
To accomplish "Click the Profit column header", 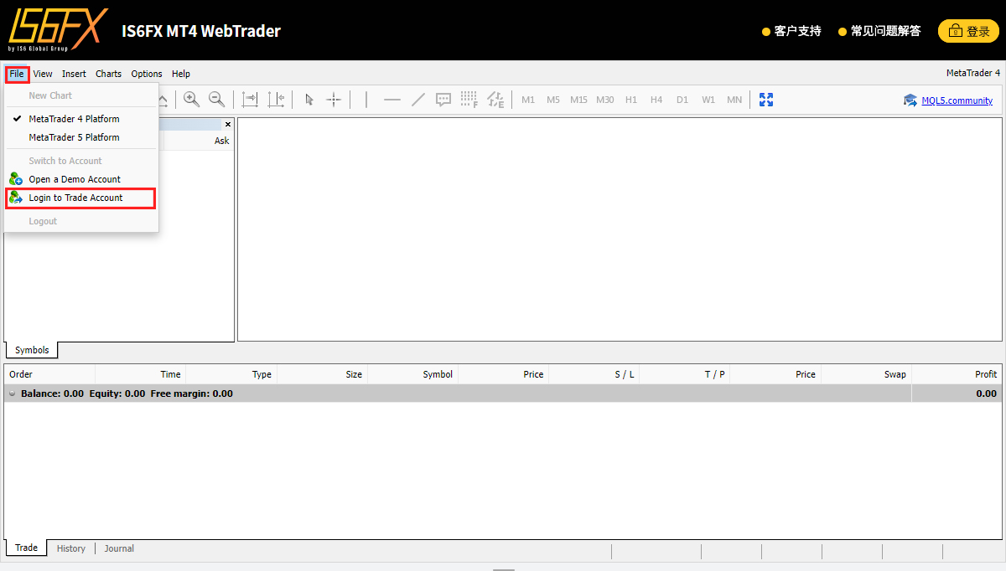I will pos(957,374).
